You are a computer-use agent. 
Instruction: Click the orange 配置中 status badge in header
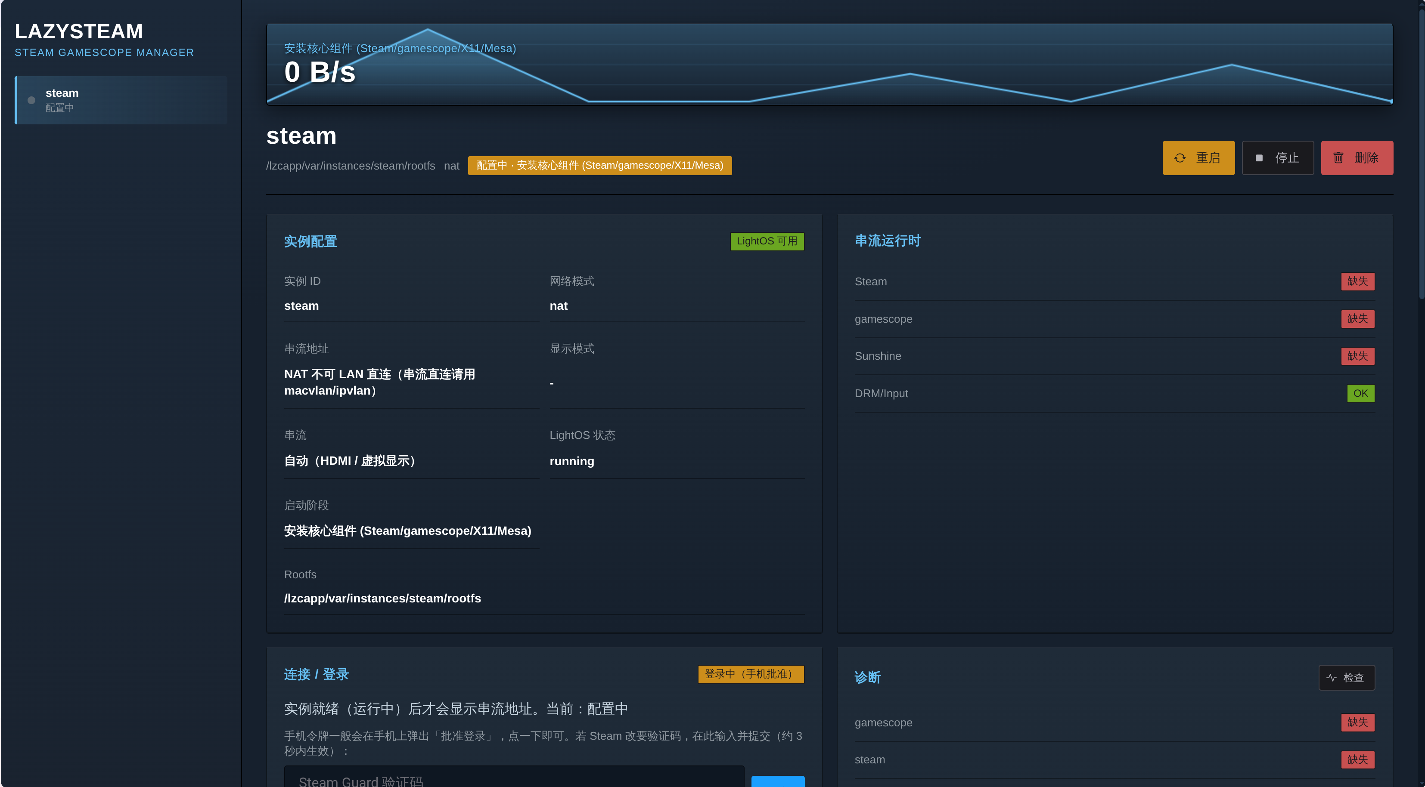pyautogui.click(x=599, y=166)
